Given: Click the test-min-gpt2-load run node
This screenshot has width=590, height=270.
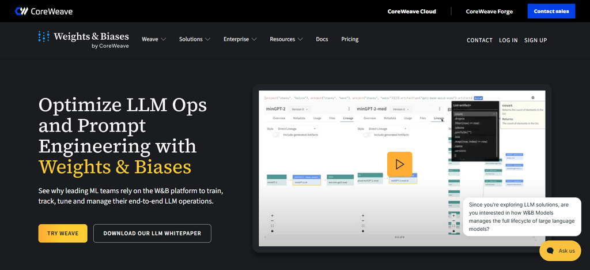Looking at the screenshot, I should point(340,179).
